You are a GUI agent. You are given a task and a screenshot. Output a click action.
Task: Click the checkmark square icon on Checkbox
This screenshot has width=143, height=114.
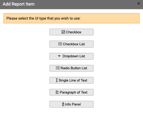pos(63,32)
